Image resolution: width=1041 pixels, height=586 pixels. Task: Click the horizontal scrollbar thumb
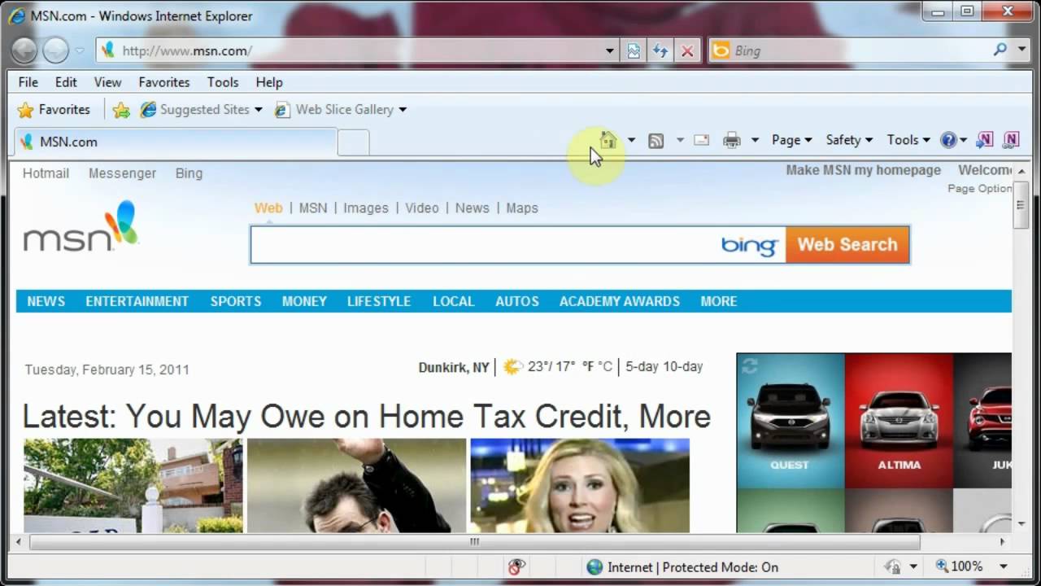click(x=475, y=542)
